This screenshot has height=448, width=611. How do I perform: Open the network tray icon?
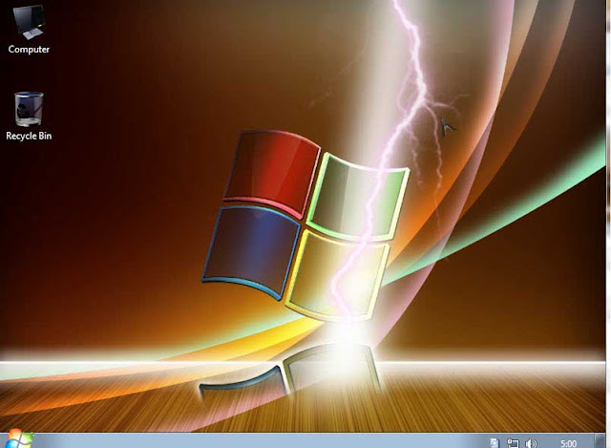pos(514,443)
